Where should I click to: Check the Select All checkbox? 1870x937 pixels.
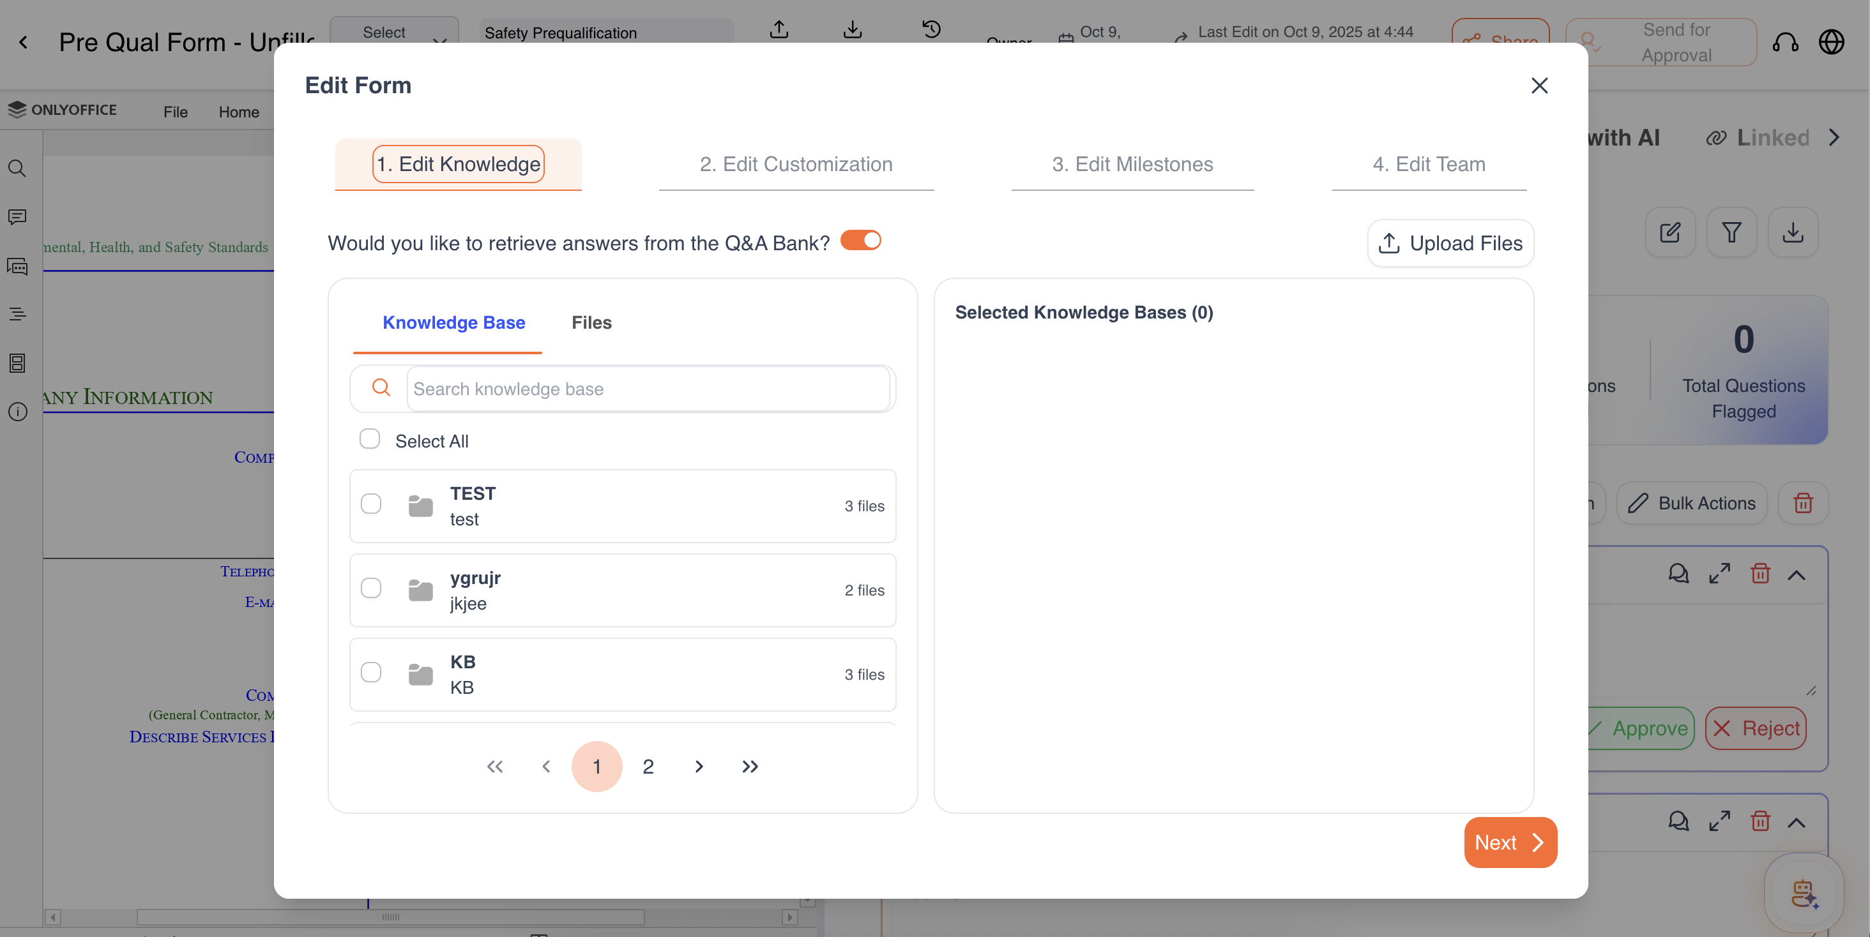tap(370, 439)
